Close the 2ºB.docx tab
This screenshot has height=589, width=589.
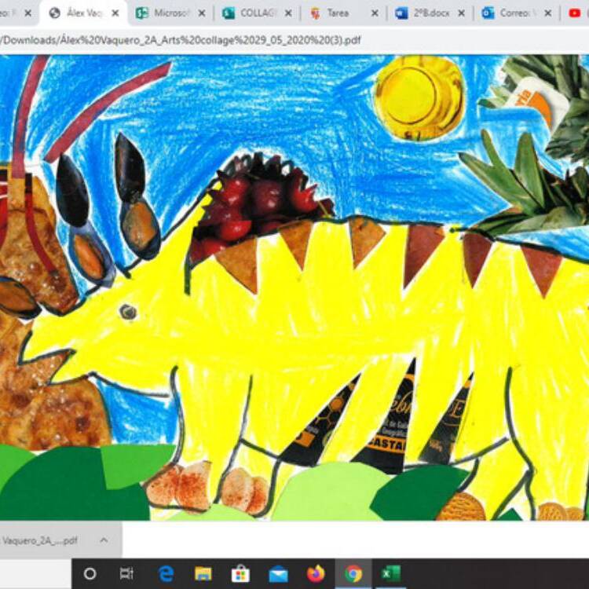[461, 13]
